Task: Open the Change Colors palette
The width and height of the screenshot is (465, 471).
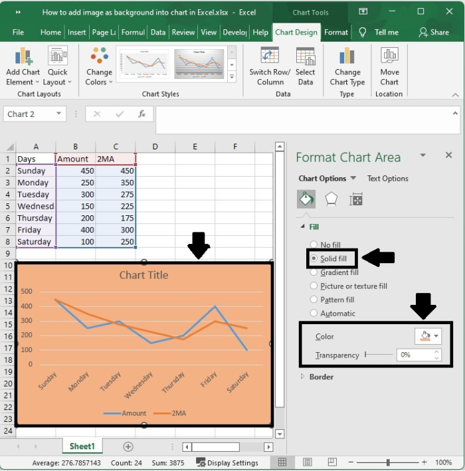Action: 99,66
